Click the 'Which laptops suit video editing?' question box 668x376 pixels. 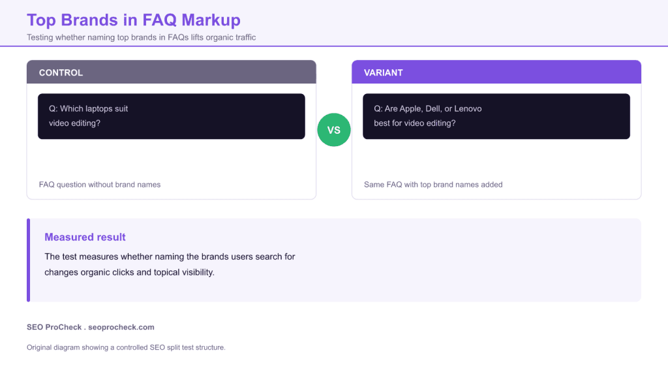pyautogui.click(x=172, y=116)
